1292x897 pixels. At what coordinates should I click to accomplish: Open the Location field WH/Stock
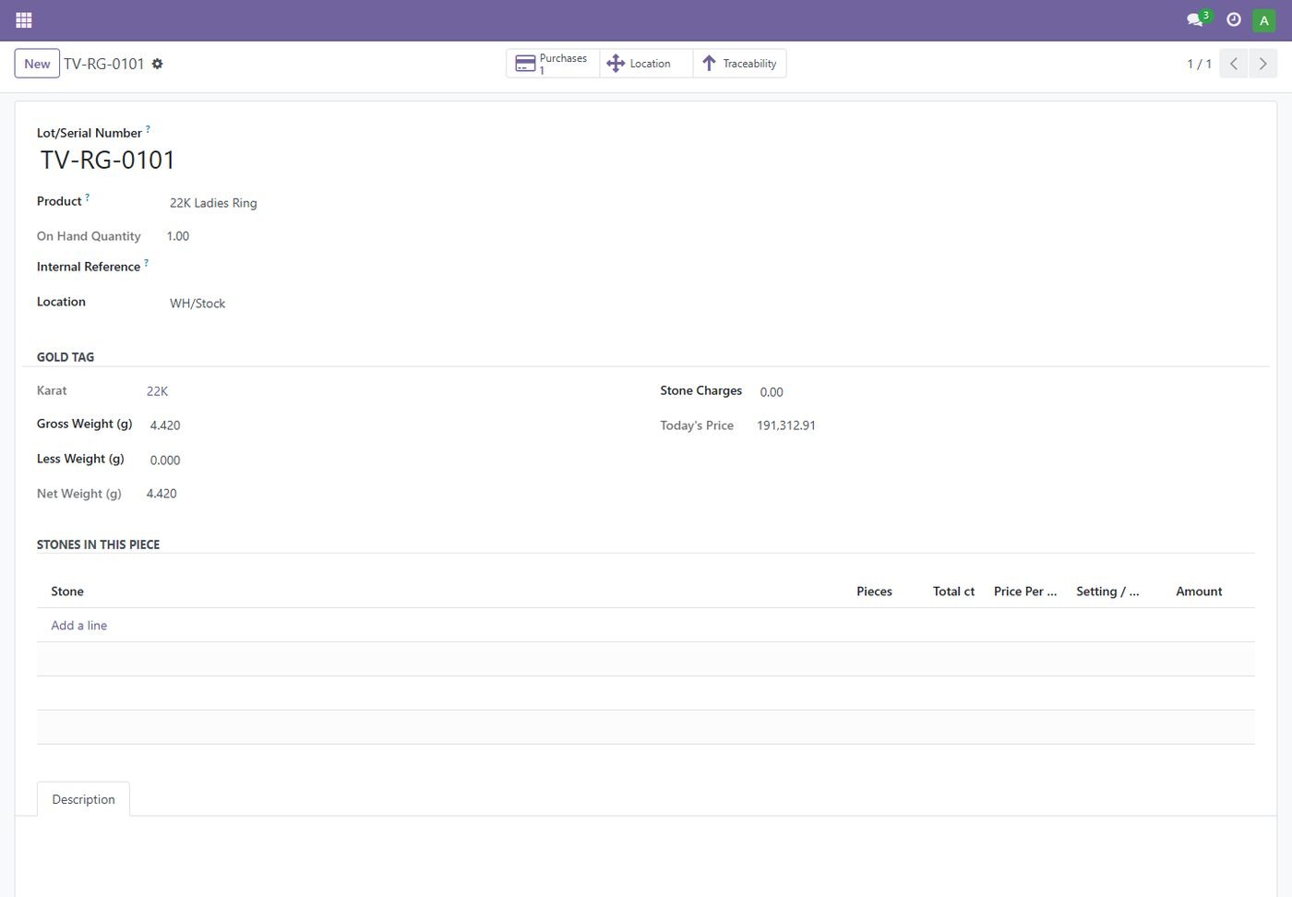(x=197, y=304)
